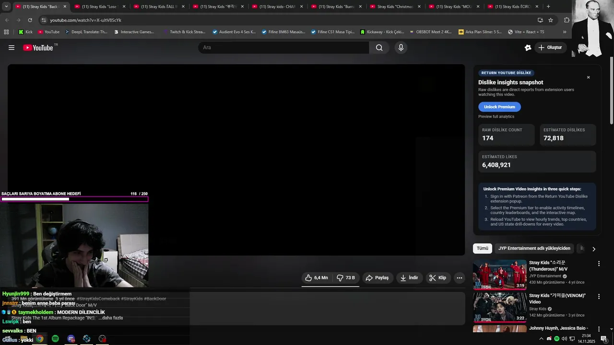This screenshot has width=614, height=345.
Task: Select JYP Entertainment adlı yükleyiciden chip
Action: (534, 248)
